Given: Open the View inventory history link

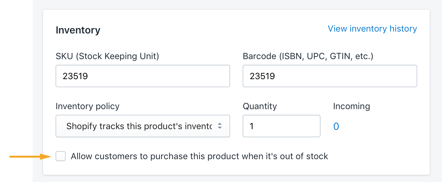Looking at the screenshot, I should point(372,29).
